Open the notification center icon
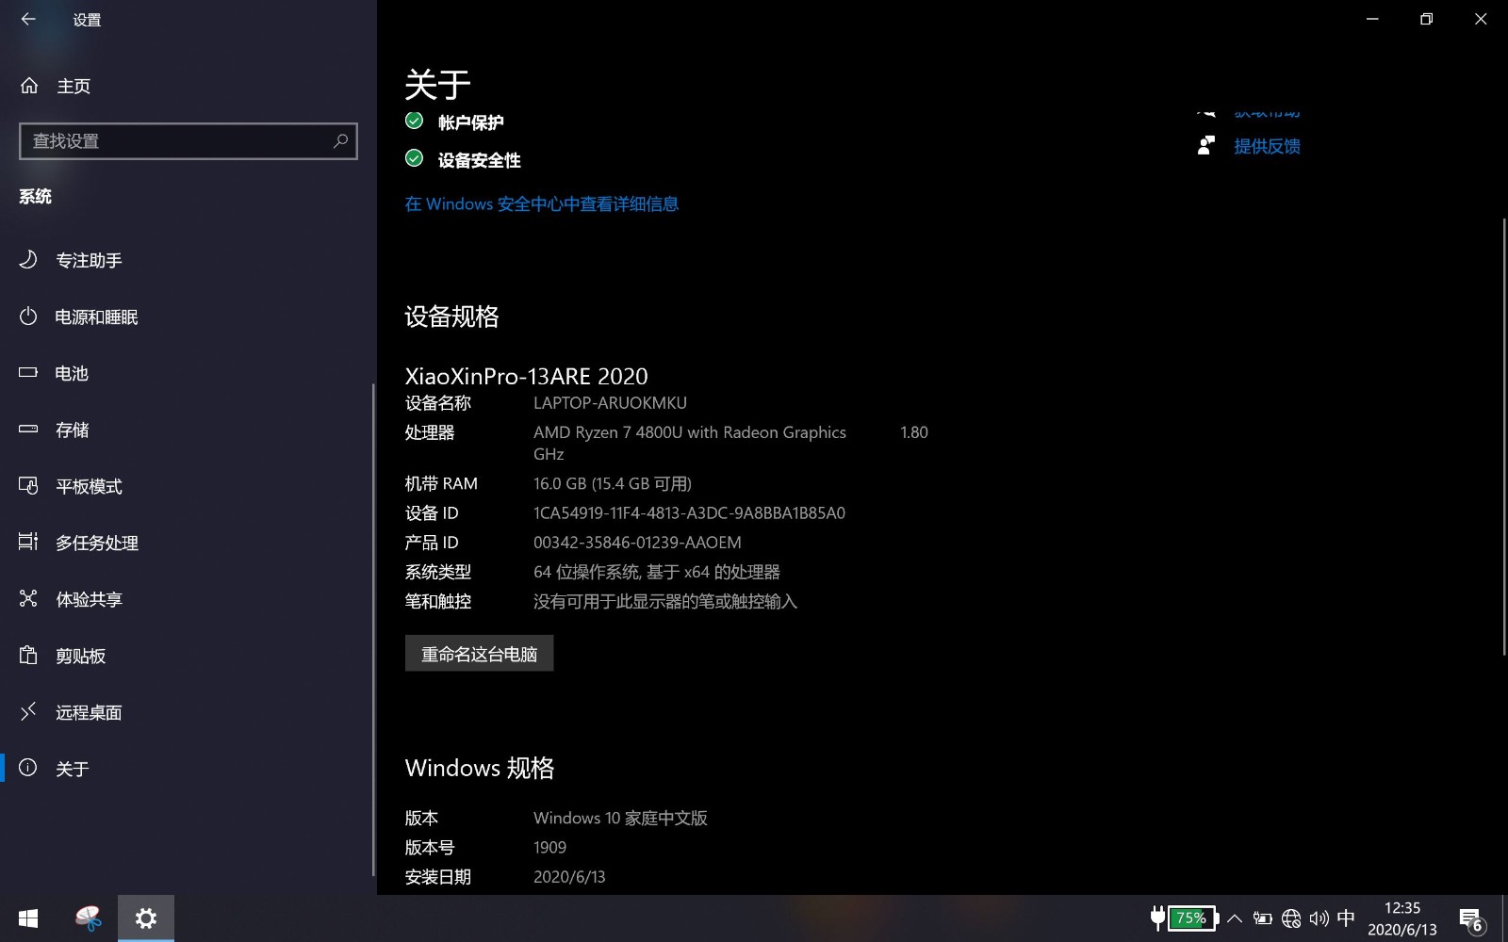This screenshot has width=1508, height=942. [x=1470, y=919]
